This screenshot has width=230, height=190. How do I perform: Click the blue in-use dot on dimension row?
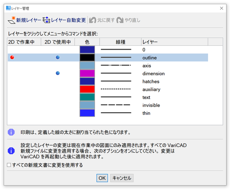click(57, 73)
